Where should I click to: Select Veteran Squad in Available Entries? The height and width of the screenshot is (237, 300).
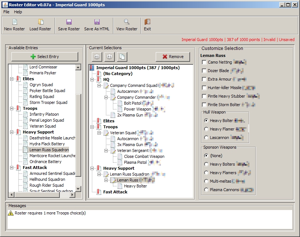pyautogui.click(x=43, y=126)
